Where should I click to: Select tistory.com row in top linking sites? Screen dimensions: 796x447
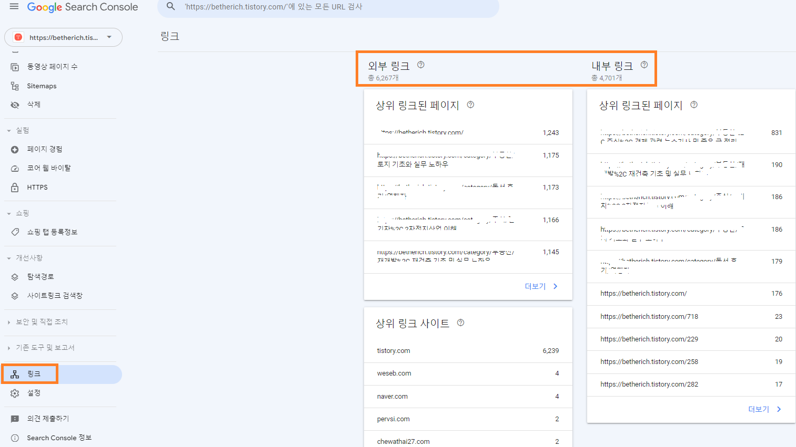[468, 351]
